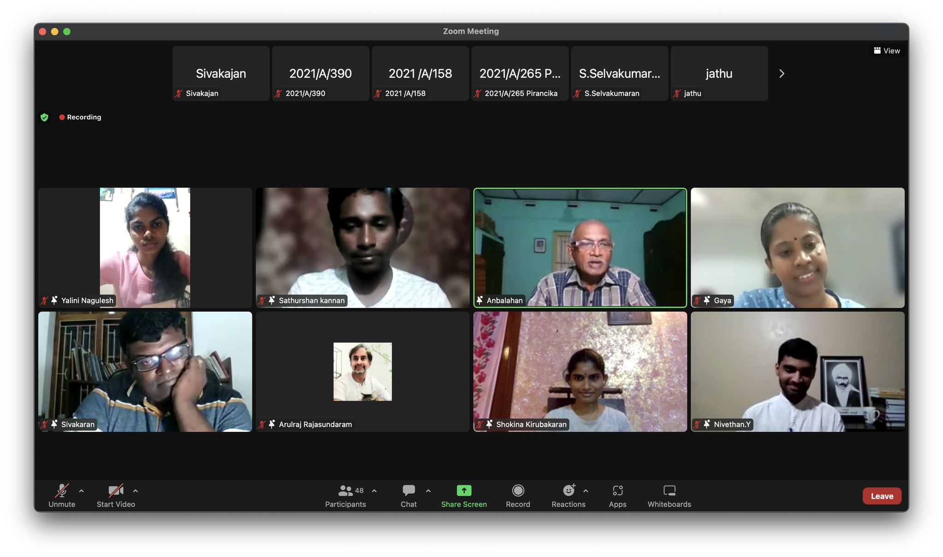Screen dimensions: 943x557
Task: Click Nivethan.Y's video tile
Action: coord(797,371)
